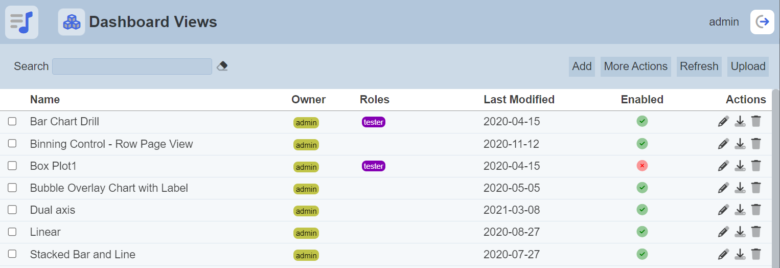Click the music playlist logo icon
The width and height of the screenshot is (780, 268).
[21, 22]
